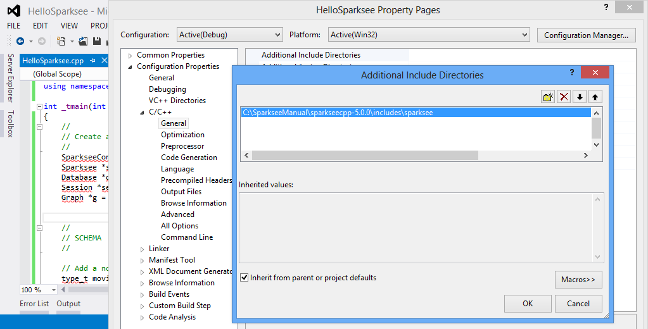Move the selected include line down
The image size is (648, 329).
(x=580, y=97)
